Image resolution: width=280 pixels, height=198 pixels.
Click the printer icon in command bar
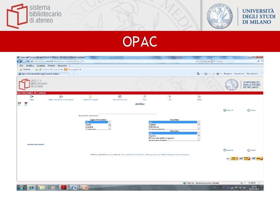218,74
